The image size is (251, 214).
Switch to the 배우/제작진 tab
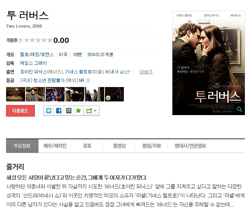pyautogui.click(x=55, y=146)
